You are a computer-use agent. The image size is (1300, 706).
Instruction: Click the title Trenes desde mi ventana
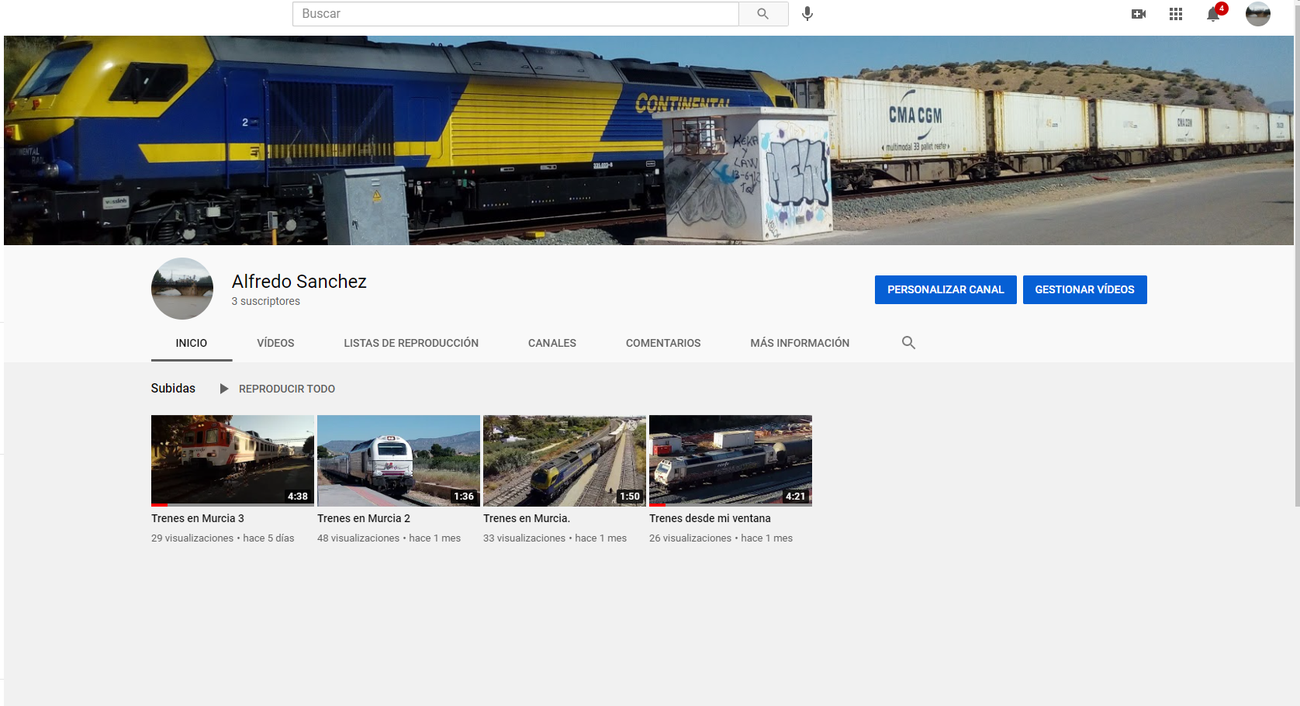pos(710,518)
